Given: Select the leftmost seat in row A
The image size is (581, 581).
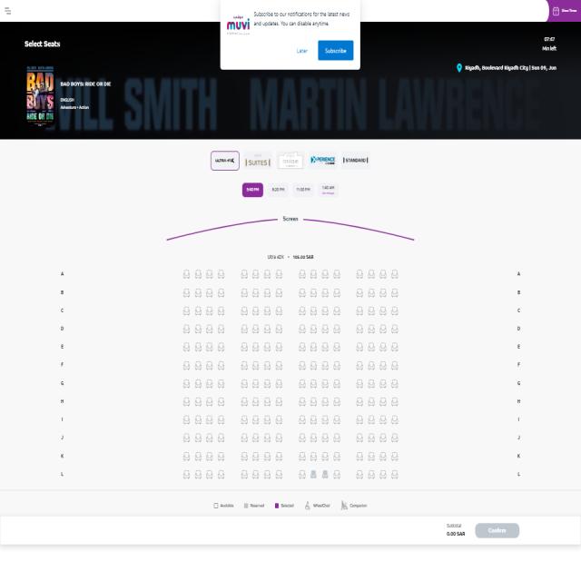Looking at the screenshot, I should coord(186,274).
